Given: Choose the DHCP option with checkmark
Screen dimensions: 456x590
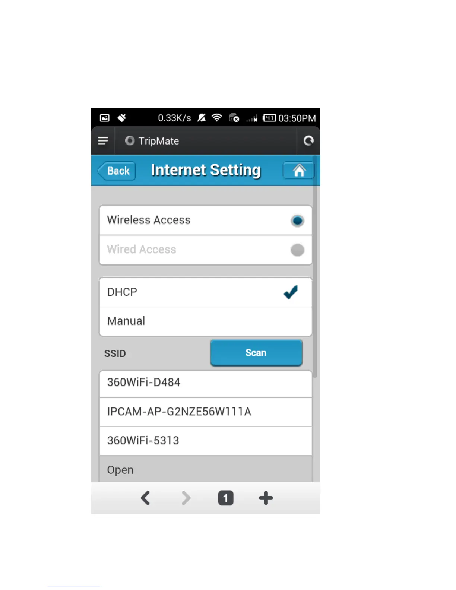Looking at the screenshot, I should point(206,292).
